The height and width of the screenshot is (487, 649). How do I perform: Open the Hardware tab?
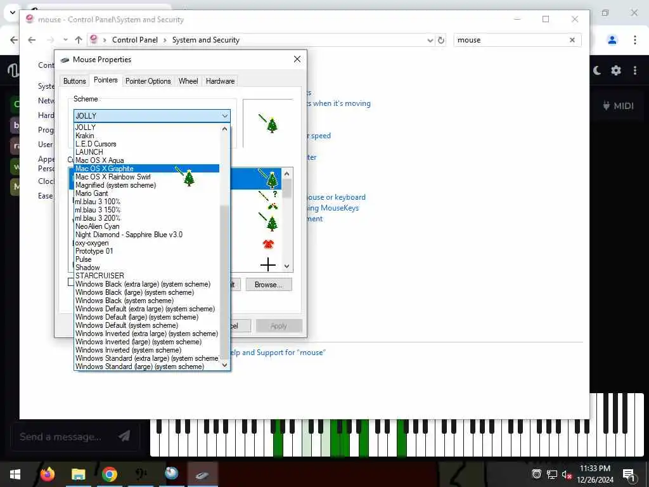coord(220,81)
